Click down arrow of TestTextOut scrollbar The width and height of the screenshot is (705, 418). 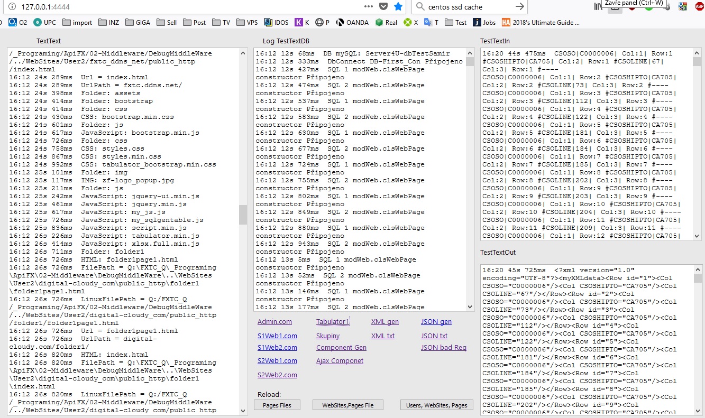pyautogui.click(x=697, y=411)
